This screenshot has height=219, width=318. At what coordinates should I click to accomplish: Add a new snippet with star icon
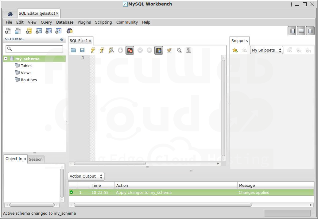coord(235,50)
